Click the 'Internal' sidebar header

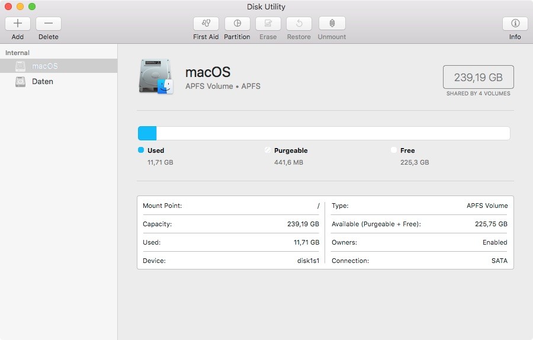point(17,53)
